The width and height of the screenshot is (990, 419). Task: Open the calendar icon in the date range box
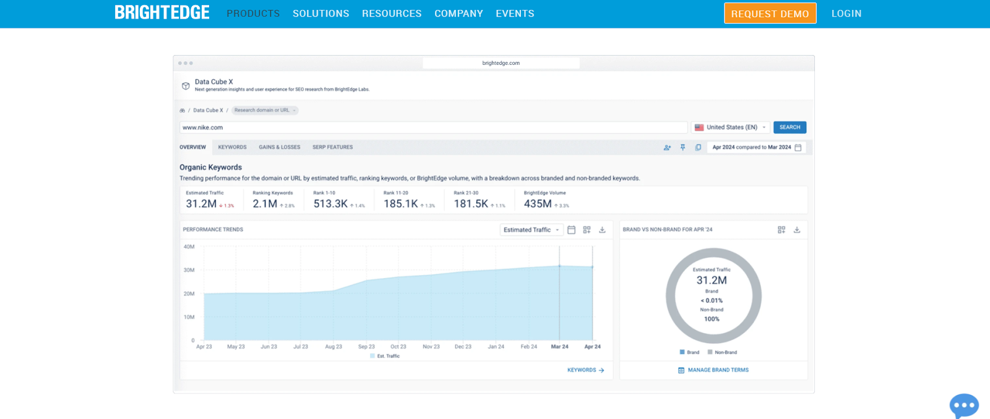[798, 148]
